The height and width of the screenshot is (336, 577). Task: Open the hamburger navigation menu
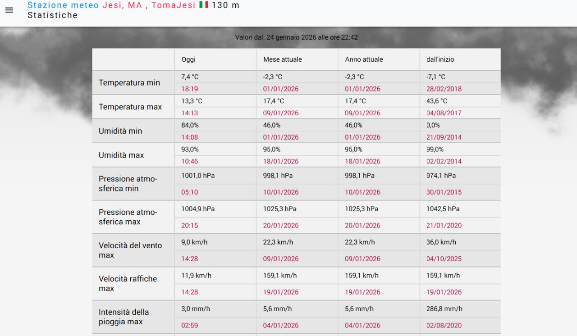9,10
